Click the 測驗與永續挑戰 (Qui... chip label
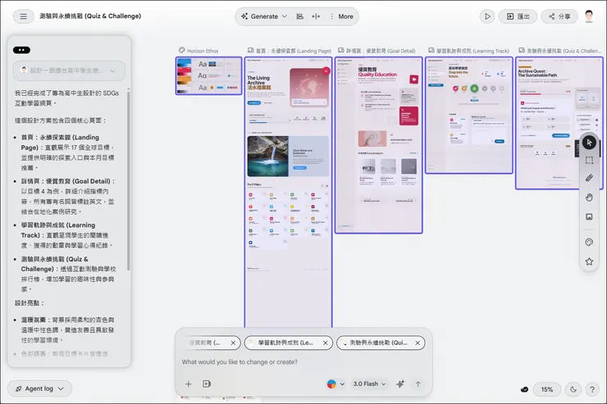The height and width of the screenshot is (404, 607). (x=378, y=343)
